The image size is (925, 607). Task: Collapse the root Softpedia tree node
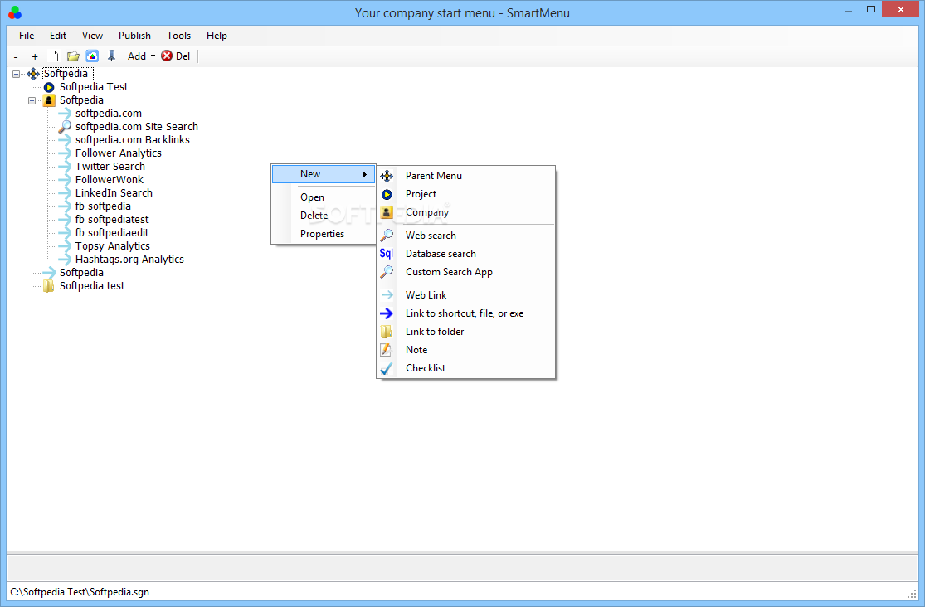click(x=16, y=74)
